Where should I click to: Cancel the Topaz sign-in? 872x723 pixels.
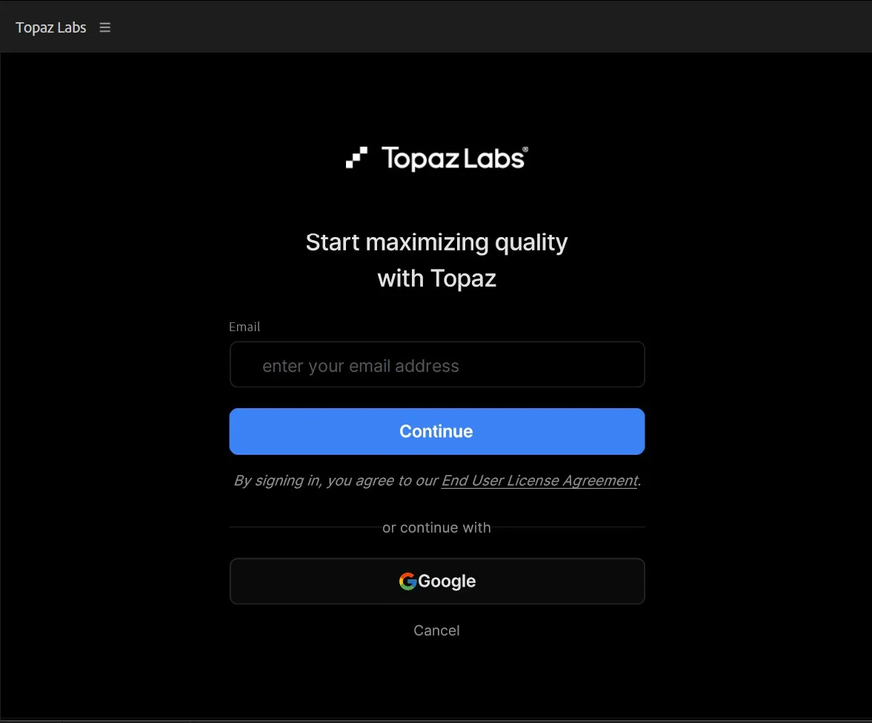[x=436, y=630]
